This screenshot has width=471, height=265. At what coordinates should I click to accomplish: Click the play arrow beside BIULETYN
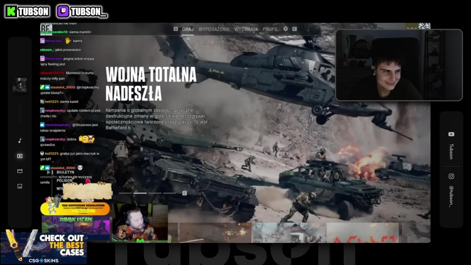(x=49, y=172)
